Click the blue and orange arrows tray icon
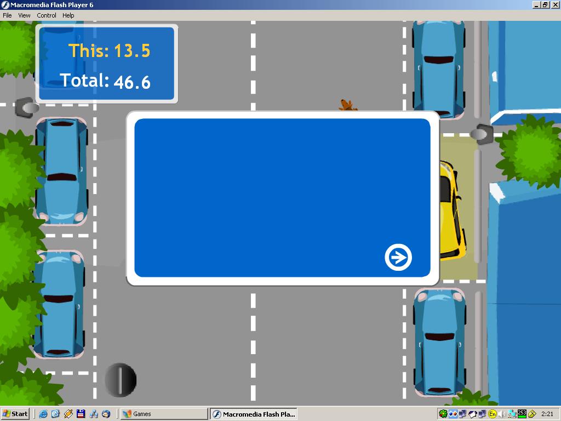561x421 pixels. click(453, 414)
